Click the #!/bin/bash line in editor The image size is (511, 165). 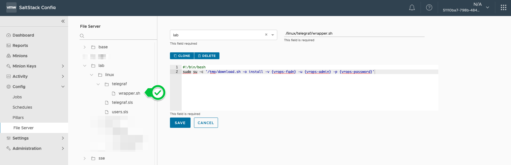[194, 67]
